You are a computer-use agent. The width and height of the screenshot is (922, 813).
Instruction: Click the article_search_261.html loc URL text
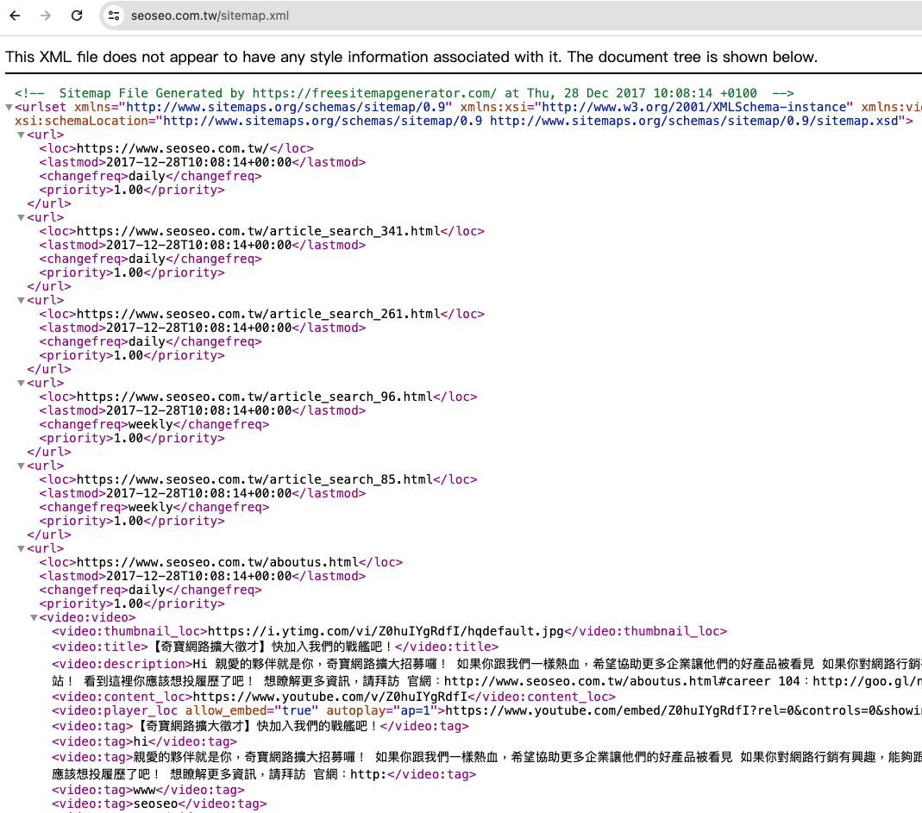(x=259, y=315)
